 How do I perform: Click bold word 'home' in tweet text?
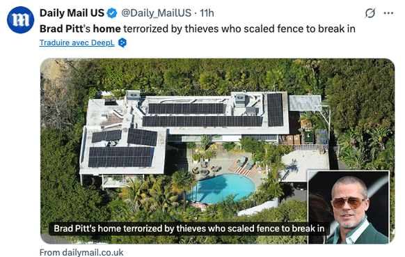(106, 29)
